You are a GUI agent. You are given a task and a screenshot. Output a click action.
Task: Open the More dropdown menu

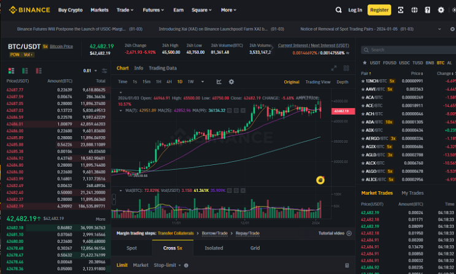point(228,10)
